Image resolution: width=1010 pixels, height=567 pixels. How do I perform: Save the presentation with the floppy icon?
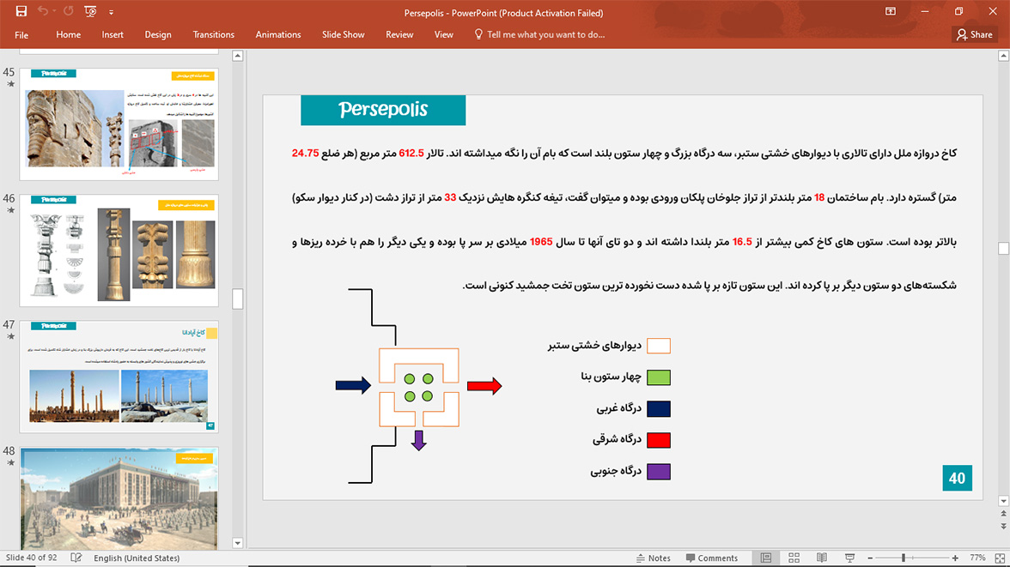click(21, 12)
